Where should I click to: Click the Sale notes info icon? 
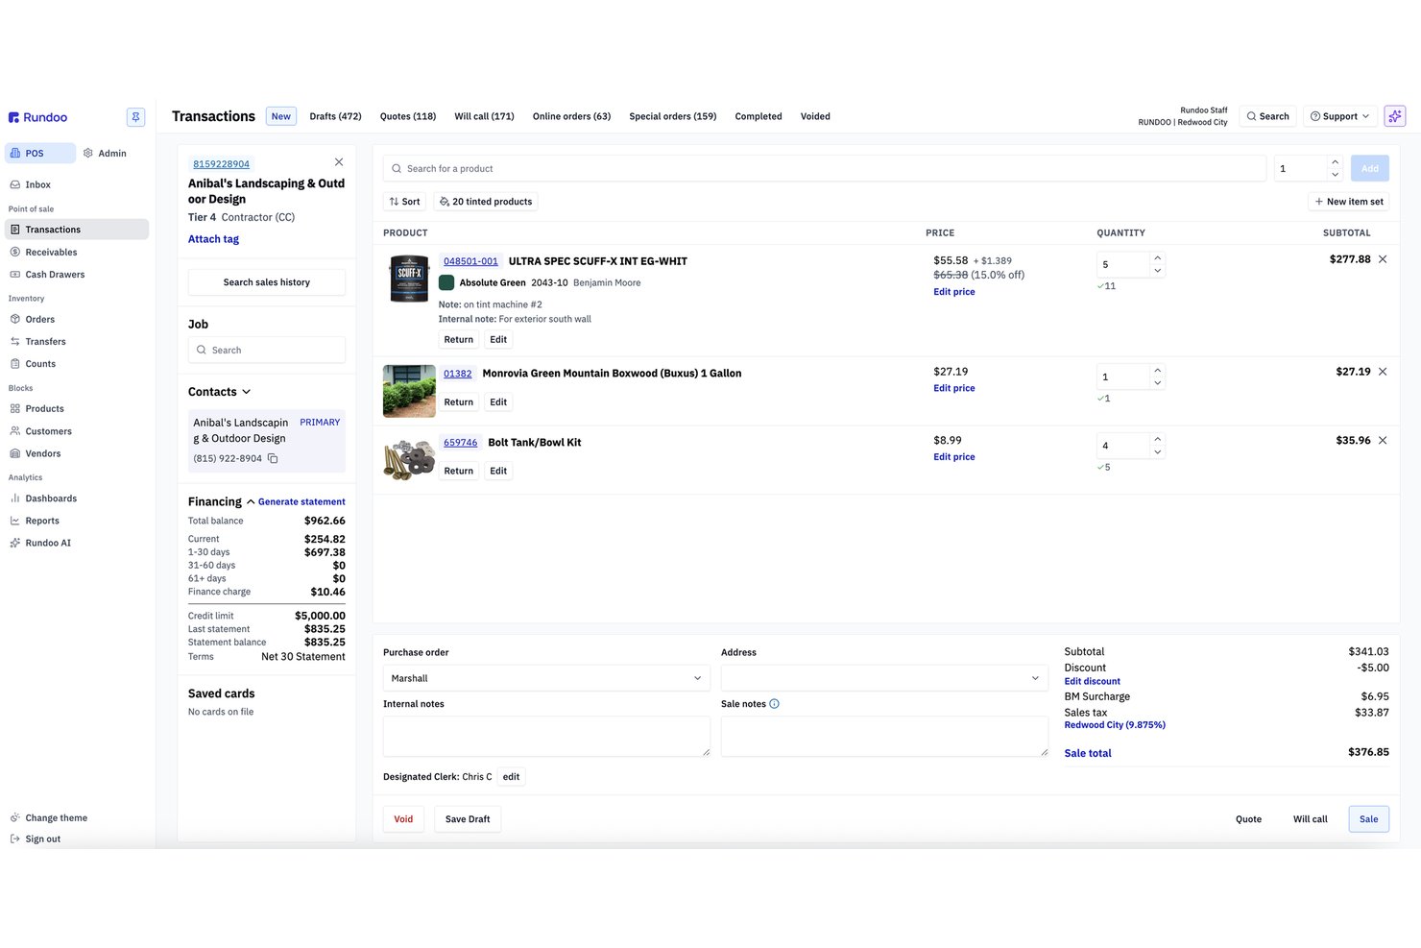[x=775, y=704]
